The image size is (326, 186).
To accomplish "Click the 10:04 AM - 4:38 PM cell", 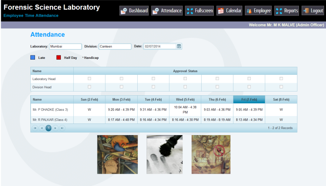I will click(x=185, y=110).
